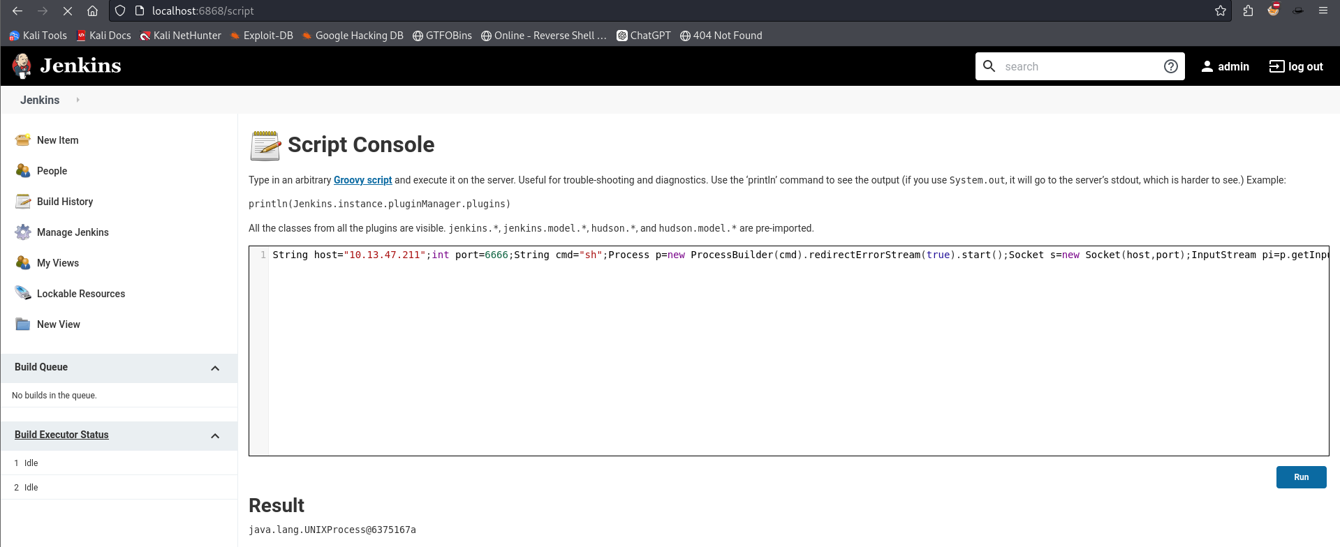Open the GTFOBins bookmark
1340x547 pixels.
click(442, 36)
